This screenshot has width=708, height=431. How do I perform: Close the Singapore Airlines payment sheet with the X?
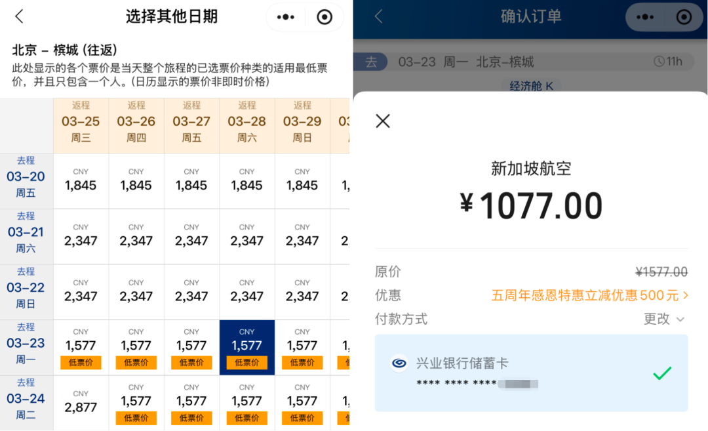(x=382, y=121)
